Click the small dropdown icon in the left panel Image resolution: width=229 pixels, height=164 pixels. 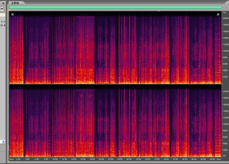pos(2,9)
